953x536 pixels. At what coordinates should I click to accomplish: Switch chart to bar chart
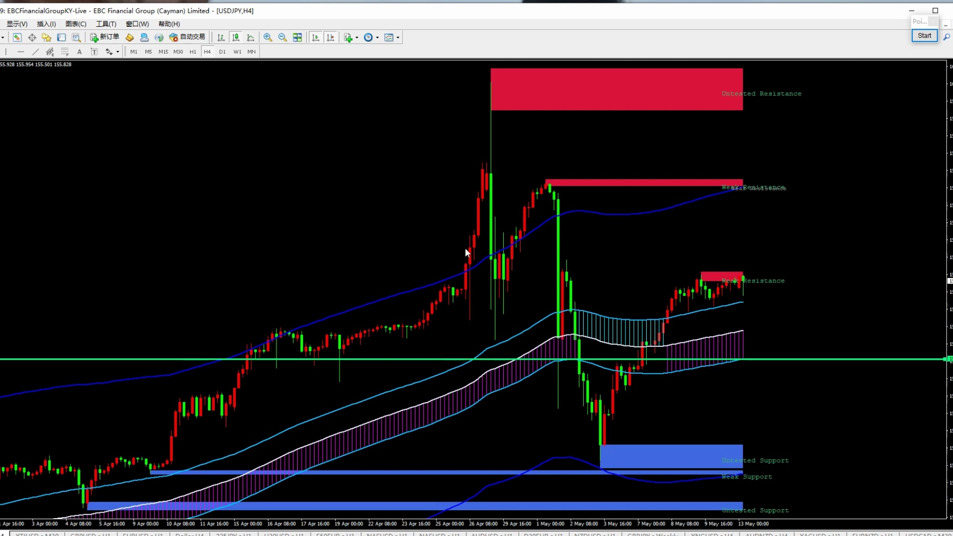(x=221, y=37)
